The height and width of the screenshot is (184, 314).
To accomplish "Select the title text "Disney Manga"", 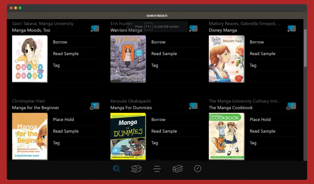I will coord(223,30).
